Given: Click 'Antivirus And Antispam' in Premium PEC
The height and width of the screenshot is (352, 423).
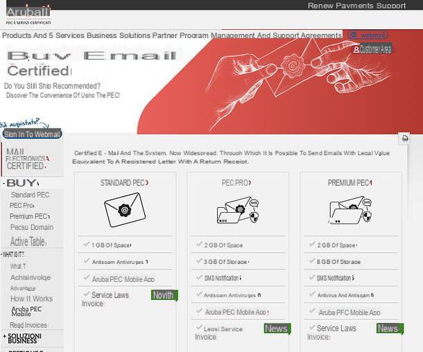Looking at the screenshot, I should 345,295.
